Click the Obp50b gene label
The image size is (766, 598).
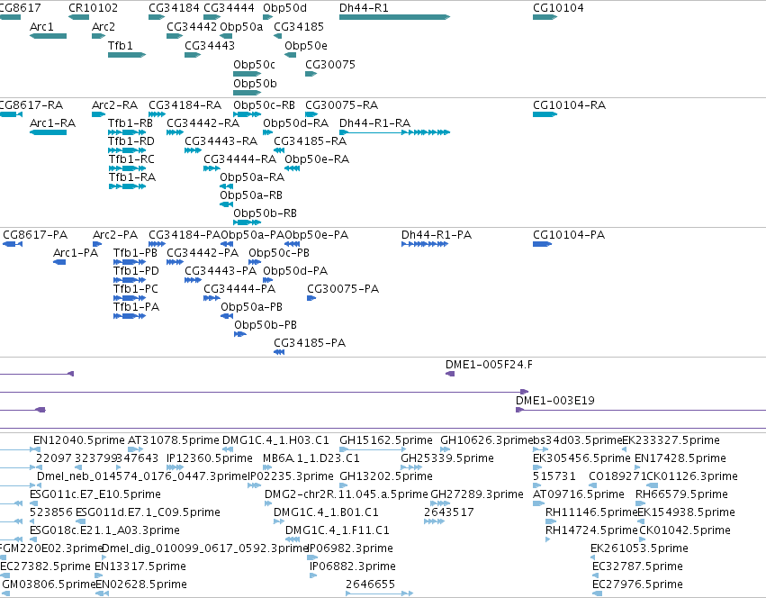coord(255,84)
